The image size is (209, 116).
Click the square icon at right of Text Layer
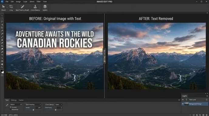coord(207,100)
